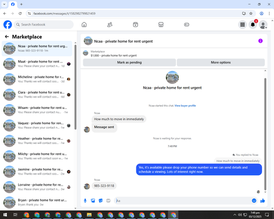
Task: Show hidden tray icons
Action: click(x=235, y=215)
